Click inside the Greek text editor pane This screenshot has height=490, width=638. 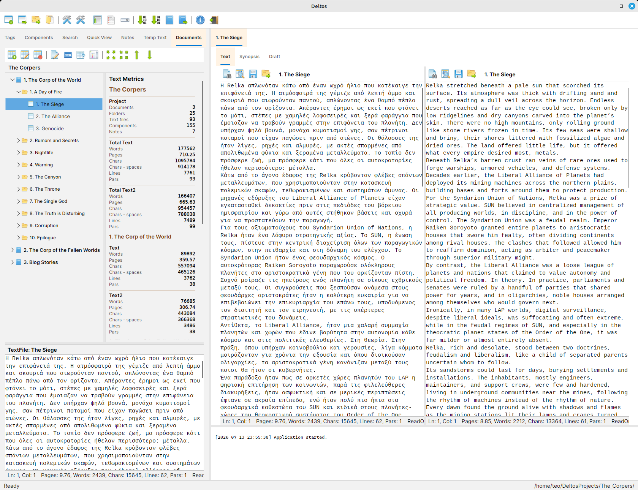click(x=321, y=250)
